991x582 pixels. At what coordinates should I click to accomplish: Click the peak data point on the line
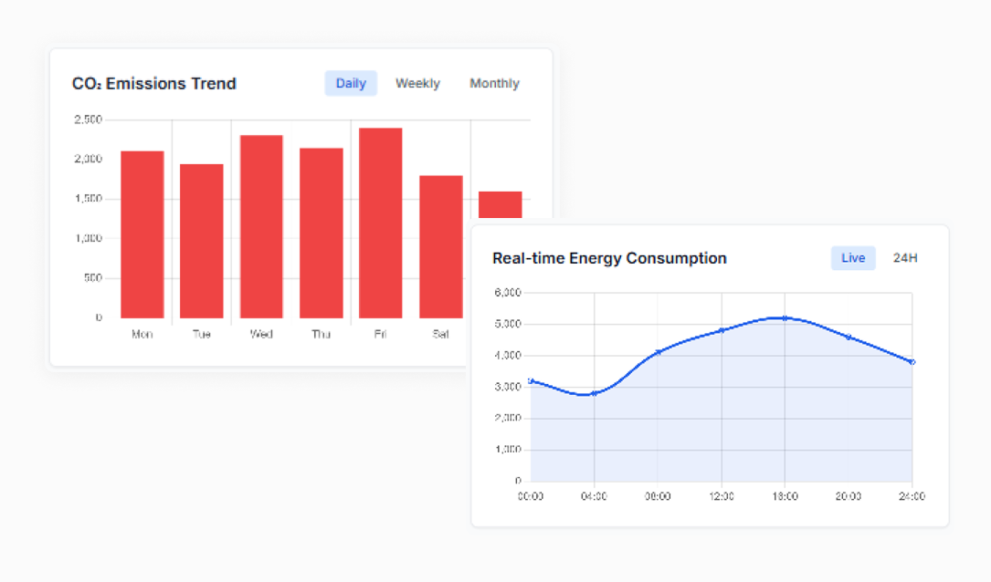click(x=785, y=317)
